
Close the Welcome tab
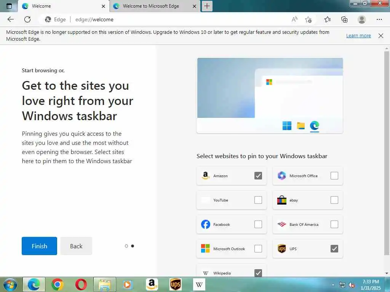point(104,6)
